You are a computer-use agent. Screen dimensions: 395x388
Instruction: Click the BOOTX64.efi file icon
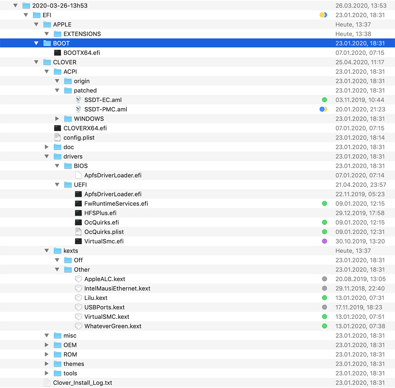(x=58, y=53)
